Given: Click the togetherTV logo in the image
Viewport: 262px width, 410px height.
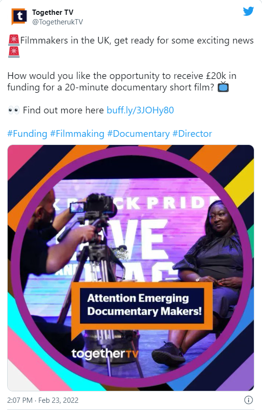Looking at the screenshot, I should (x=105, y=354).
